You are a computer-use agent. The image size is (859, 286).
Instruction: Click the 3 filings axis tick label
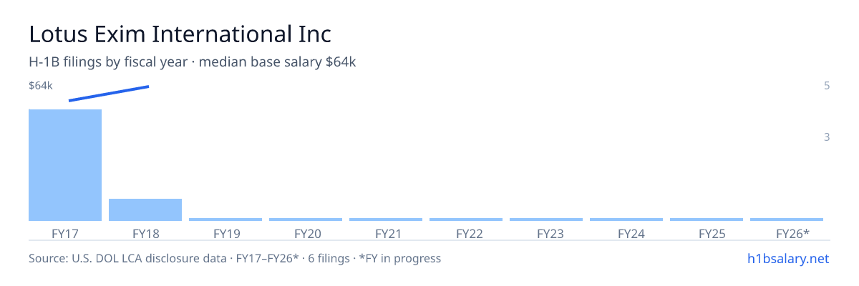tap(827, 137)
